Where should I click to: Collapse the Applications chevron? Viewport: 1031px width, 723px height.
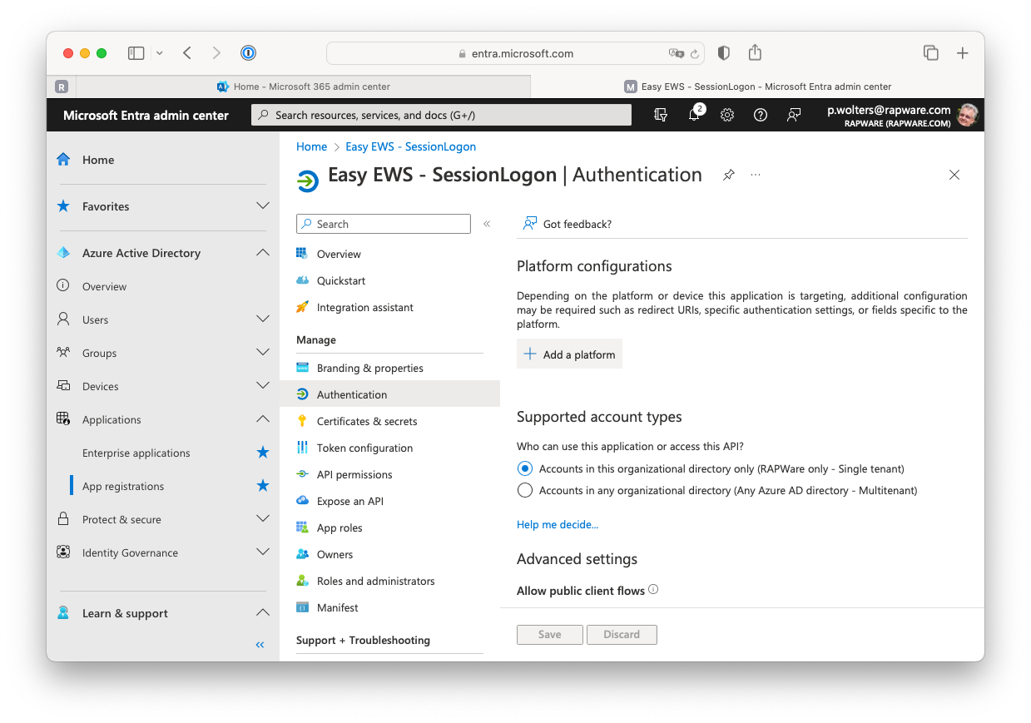coord(263,419)
